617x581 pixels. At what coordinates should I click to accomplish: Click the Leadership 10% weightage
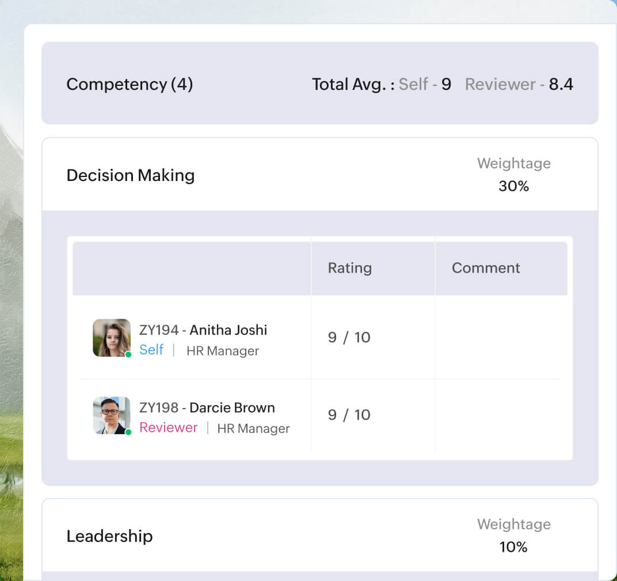514,547
